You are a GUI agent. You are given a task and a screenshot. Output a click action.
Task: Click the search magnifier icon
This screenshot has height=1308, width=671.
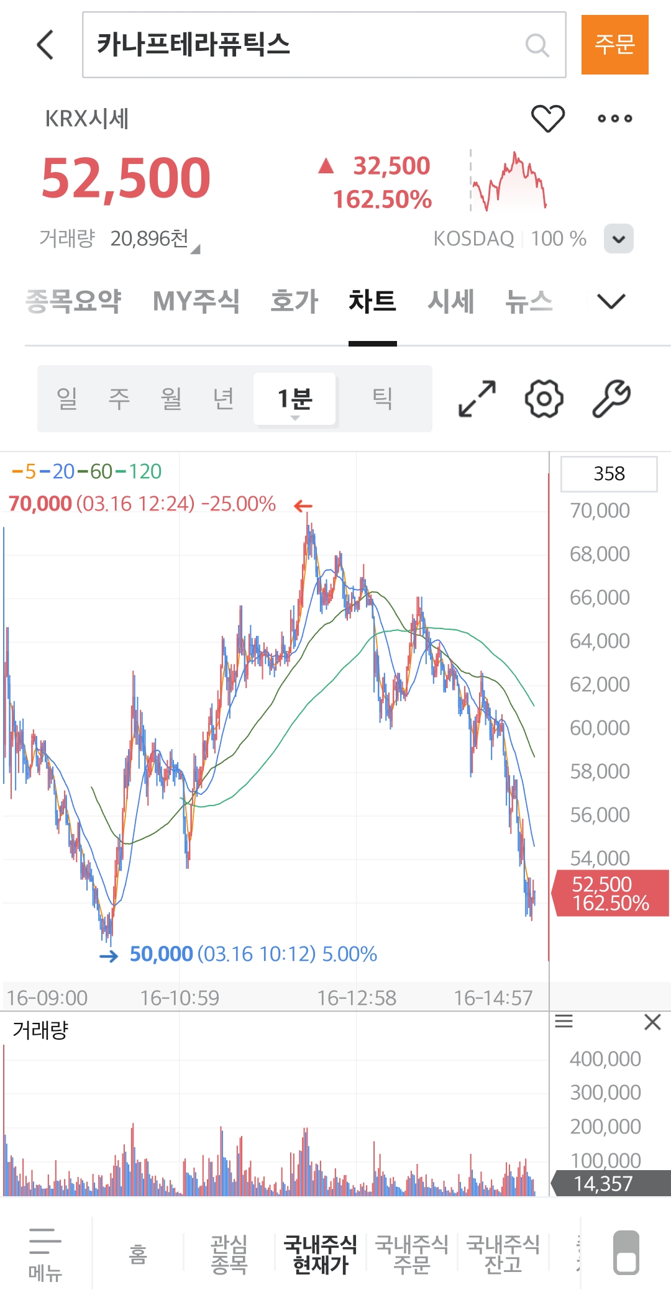[537, 45]
